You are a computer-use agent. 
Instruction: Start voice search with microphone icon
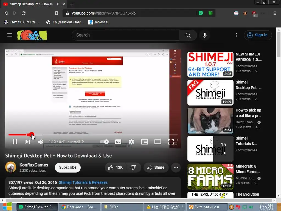pyautogui.click(x=205, y=35)
